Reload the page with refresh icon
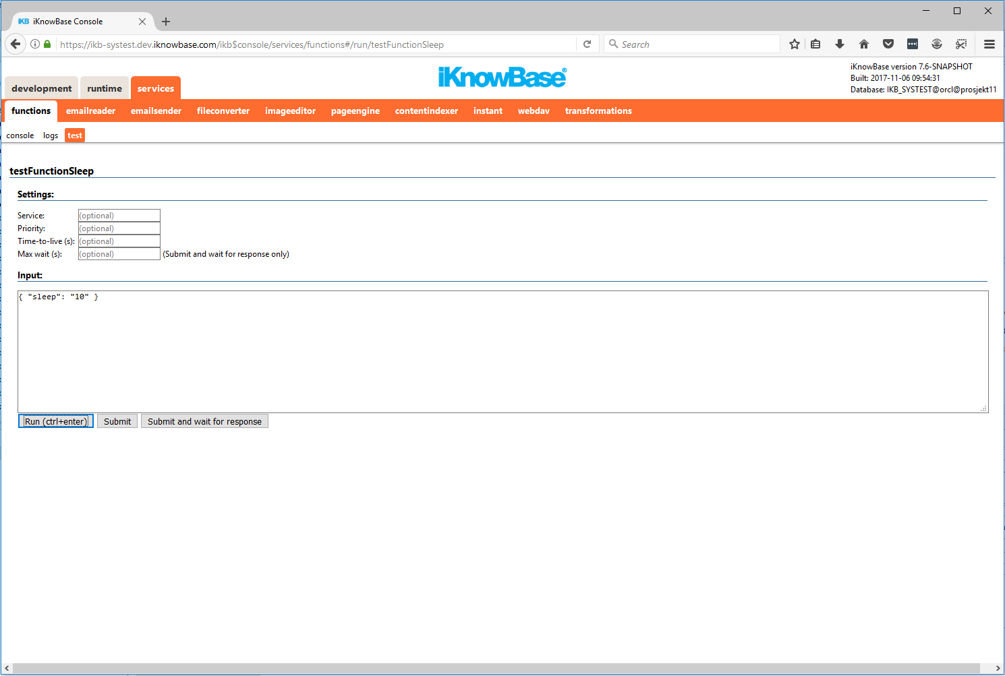 pos(587,44)
